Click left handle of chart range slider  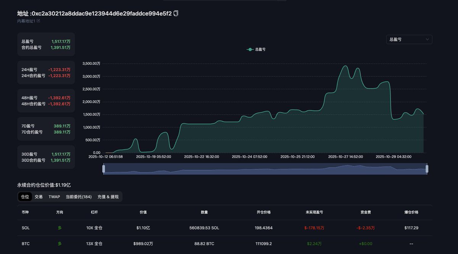click(x=103, y=169)
